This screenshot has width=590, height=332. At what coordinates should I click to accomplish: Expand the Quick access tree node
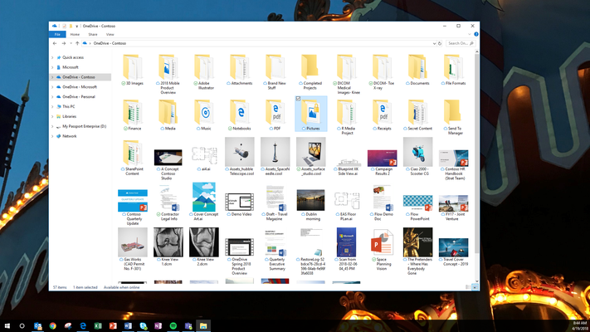tap(52, 57)
